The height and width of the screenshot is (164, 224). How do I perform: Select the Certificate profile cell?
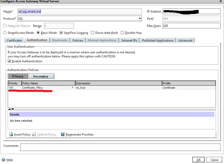189,88
